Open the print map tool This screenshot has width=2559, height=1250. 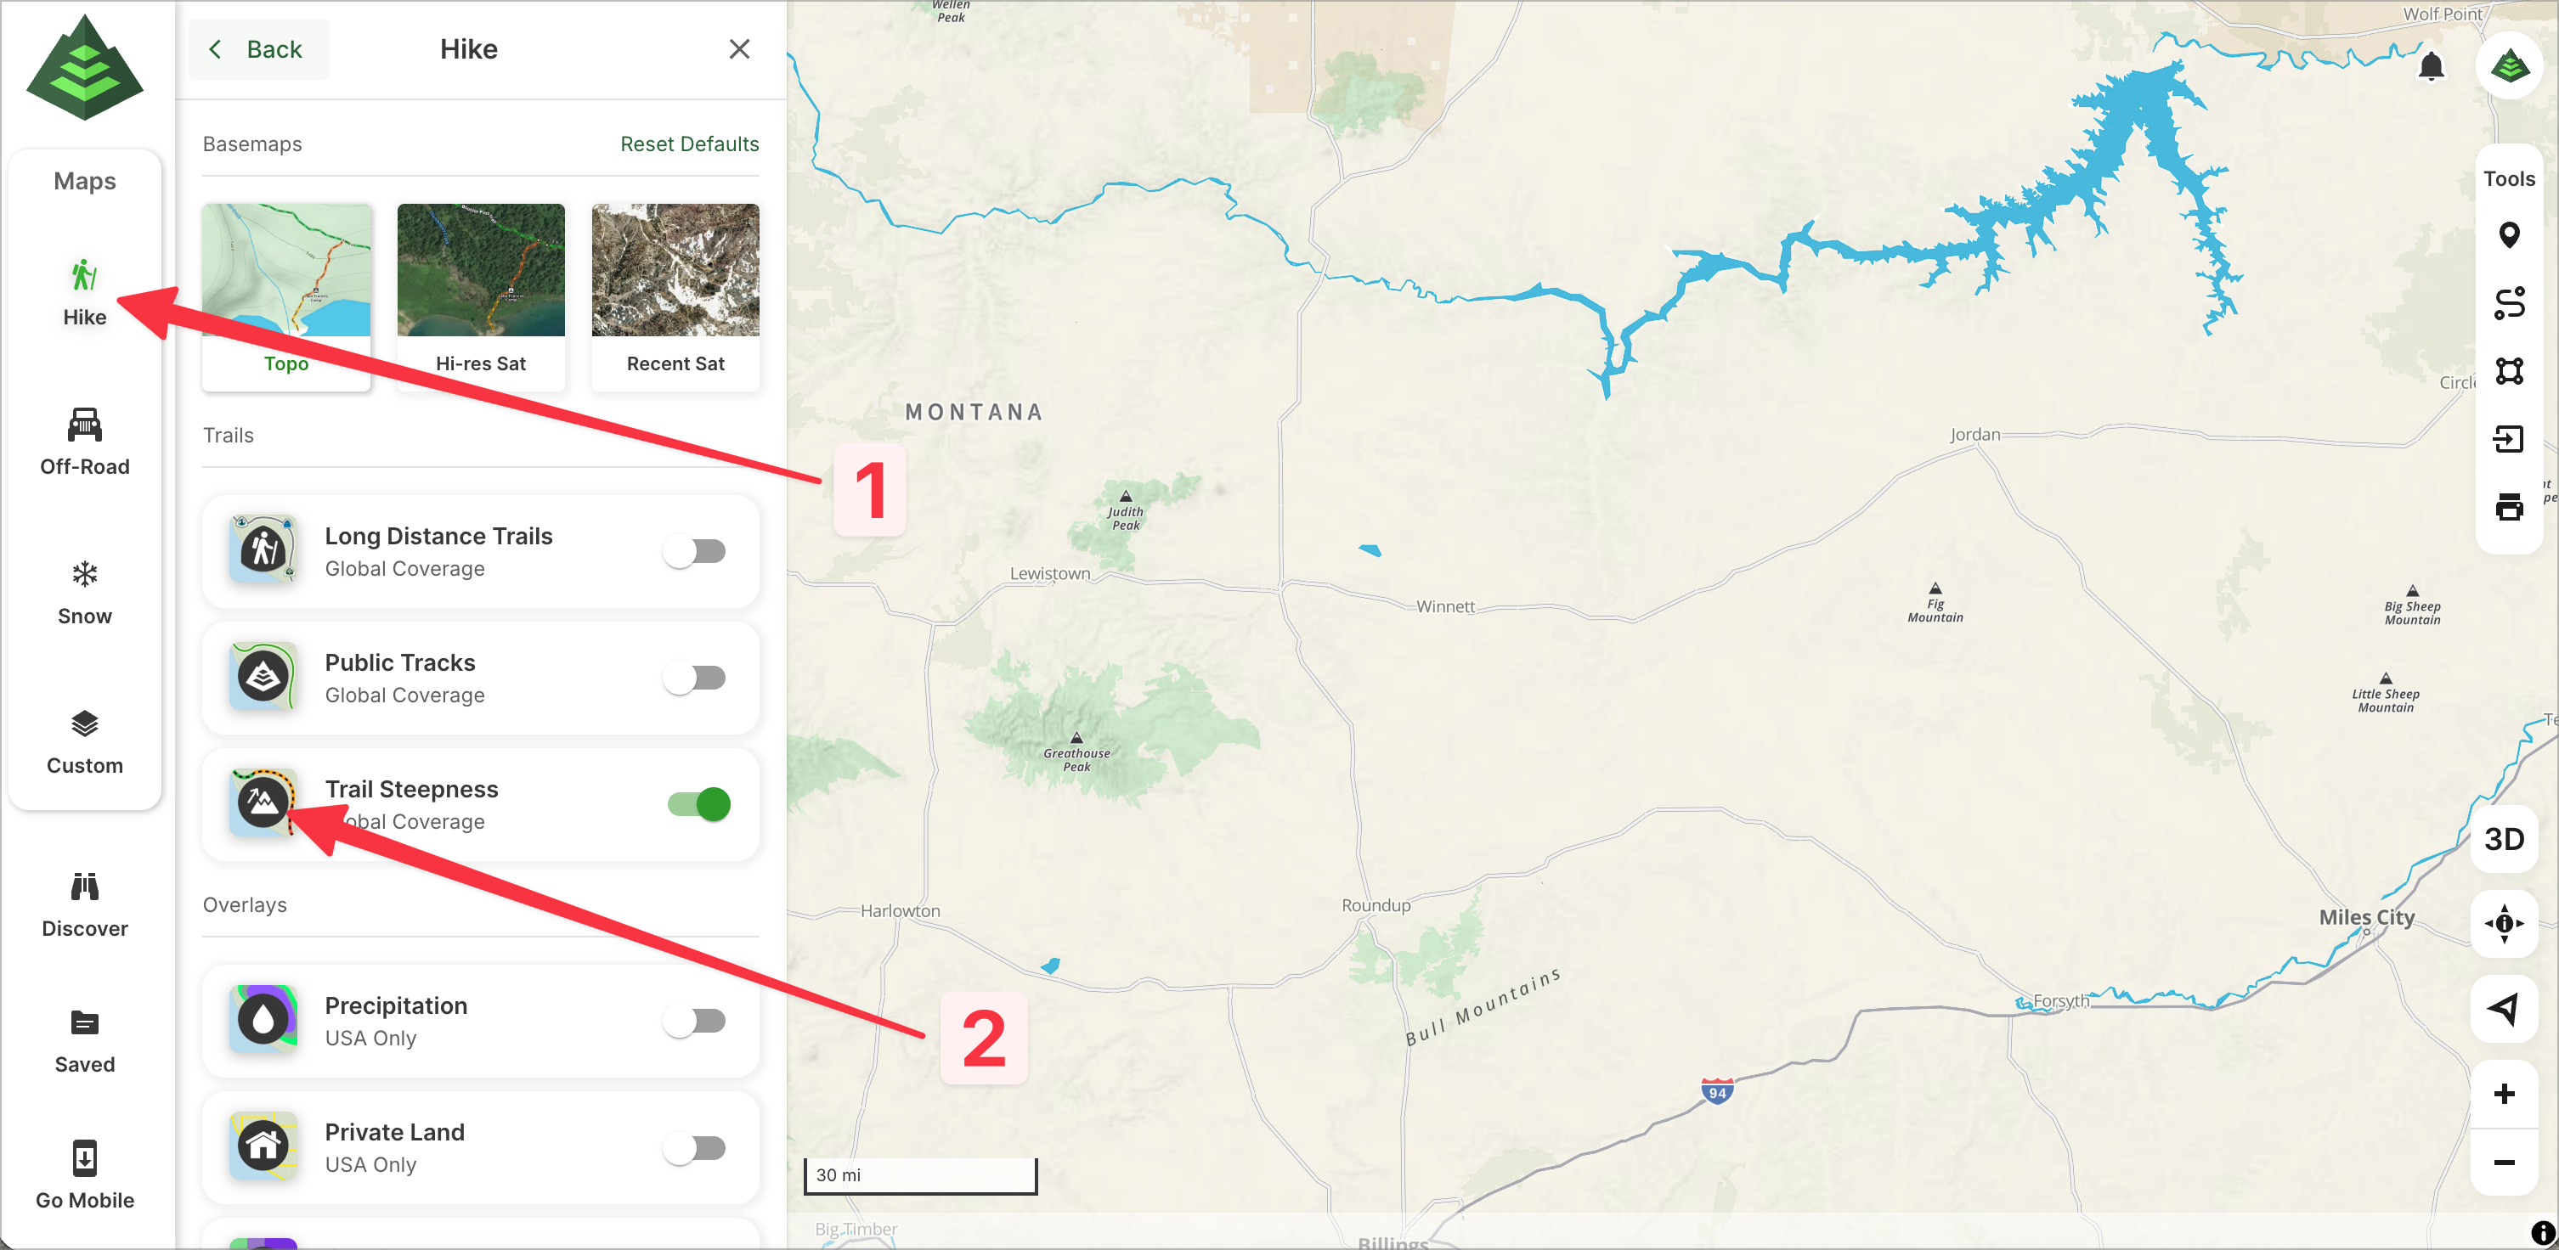2508,506
